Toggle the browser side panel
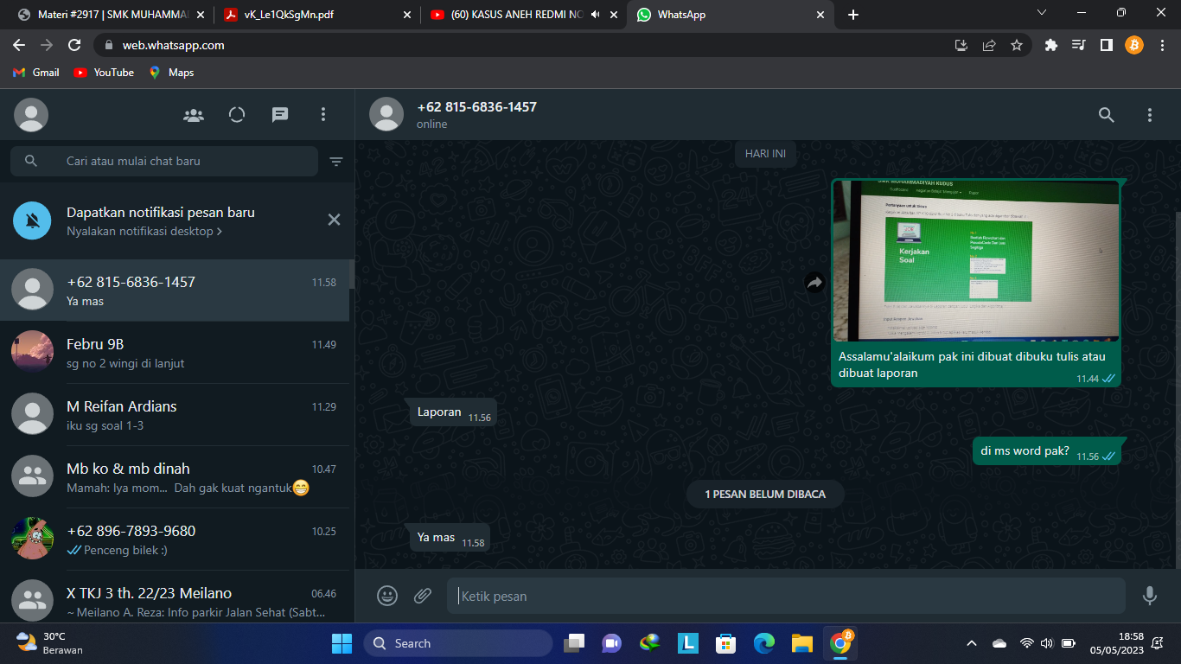 1106,45
